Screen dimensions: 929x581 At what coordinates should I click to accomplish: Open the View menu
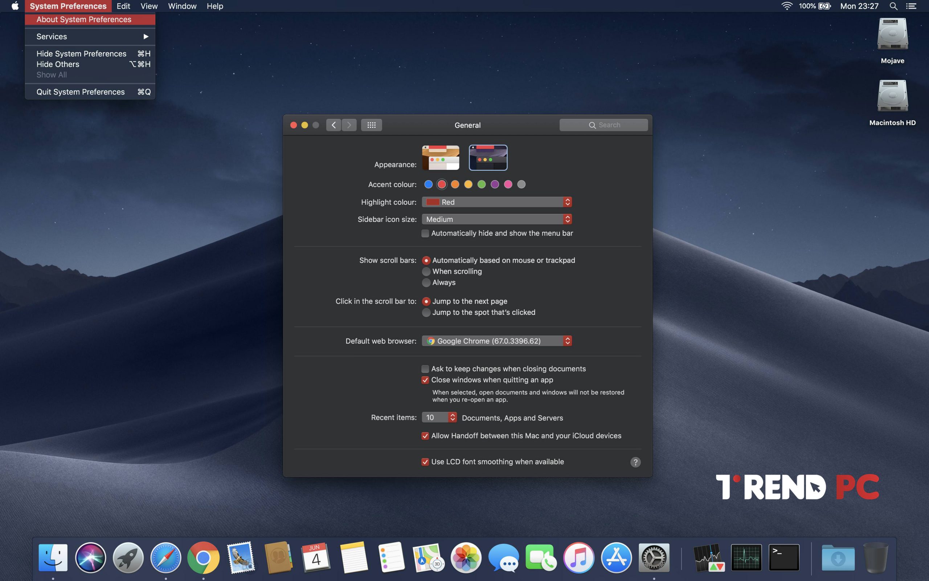(x=149, y=6)
